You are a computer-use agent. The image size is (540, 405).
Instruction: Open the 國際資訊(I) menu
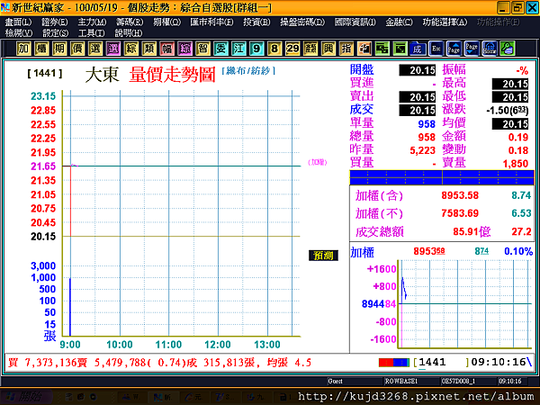pos(355,22)
